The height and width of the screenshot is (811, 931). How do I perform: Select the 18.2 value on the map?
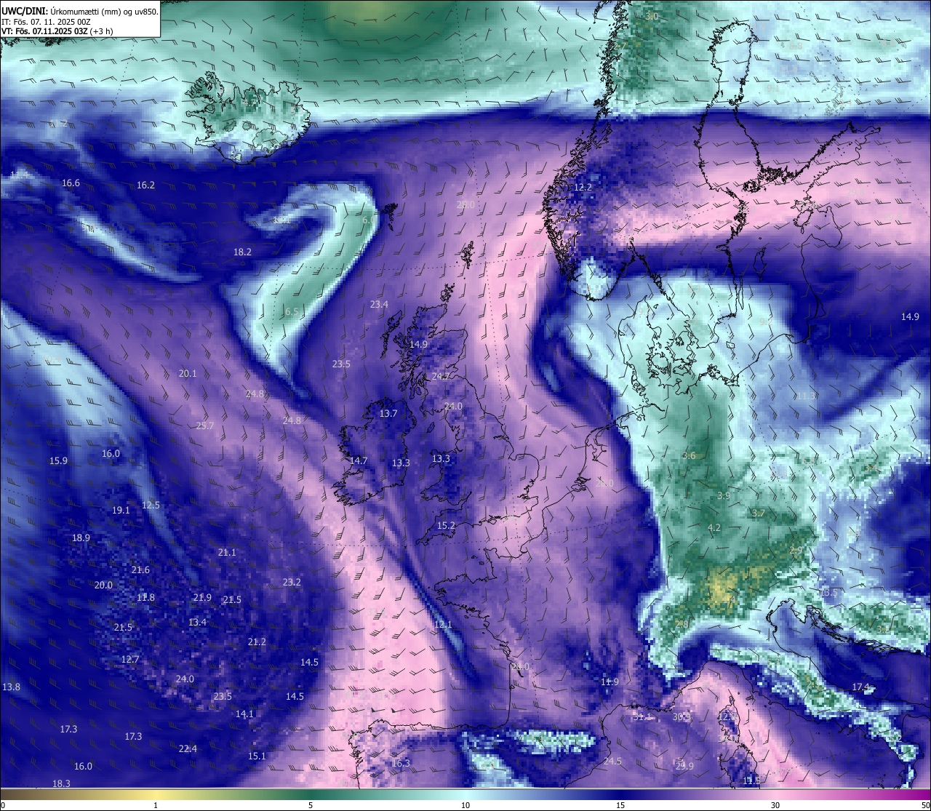pyautogui.click(x=242, y=252)
